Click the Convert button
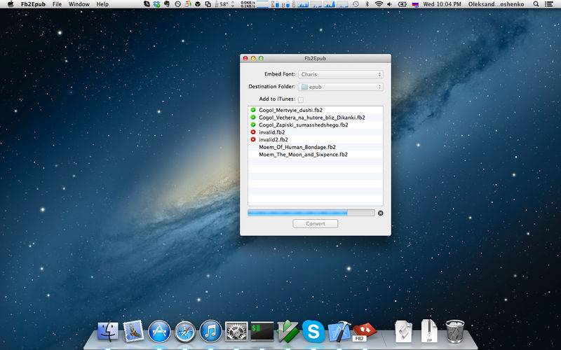 coord(315,223)
